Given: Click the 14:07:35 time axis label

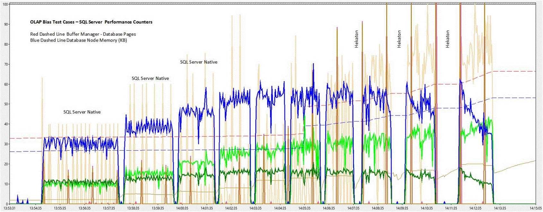Looking at the screenshot, I should [353, 208].
